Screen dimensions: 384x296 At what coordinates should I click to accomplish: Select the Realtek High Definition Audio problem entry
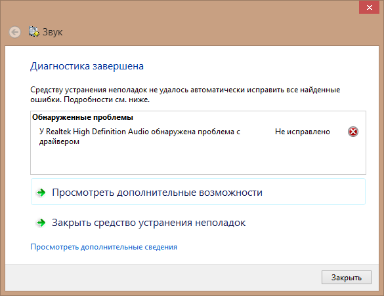(140, 136)
